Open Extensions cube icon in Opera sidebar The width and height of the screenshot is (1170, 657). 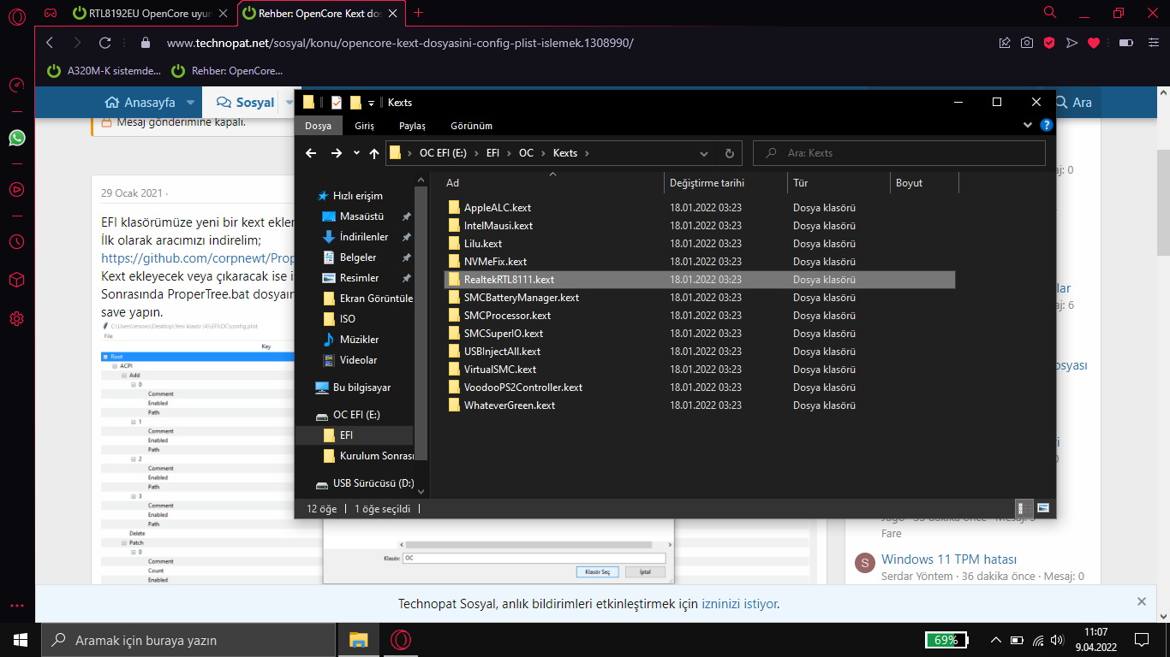tap(16, 281)
